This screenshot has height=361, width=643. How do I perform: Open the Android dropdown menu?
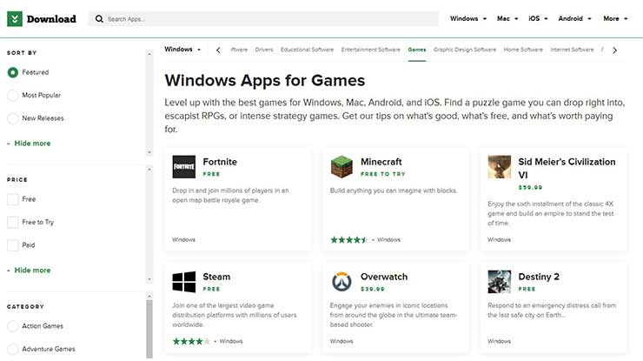click(574, 18)
